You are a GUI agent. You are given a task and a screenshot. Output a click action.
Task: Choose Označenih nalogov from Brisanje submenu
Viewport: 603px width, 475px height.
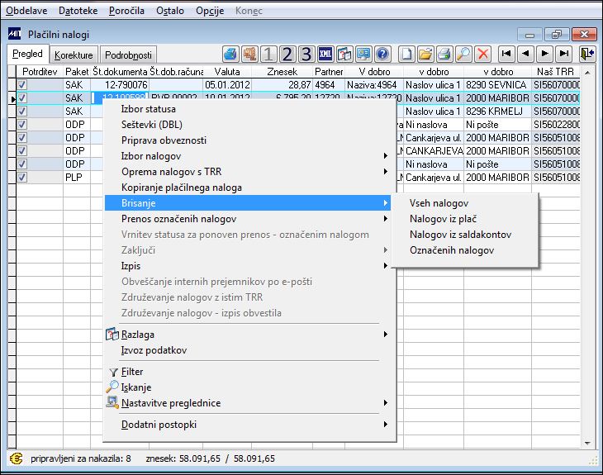click(x=452, y=250)
